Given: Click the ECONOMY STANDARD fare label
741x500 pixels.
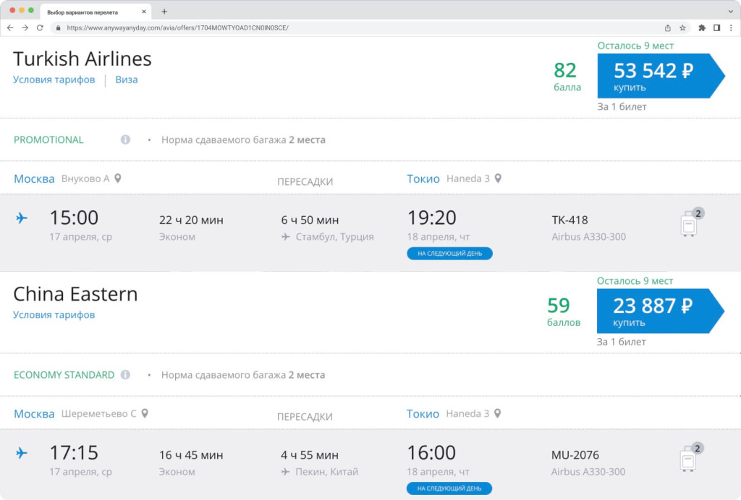Looking at the screenshot, I should pos(64,374).
